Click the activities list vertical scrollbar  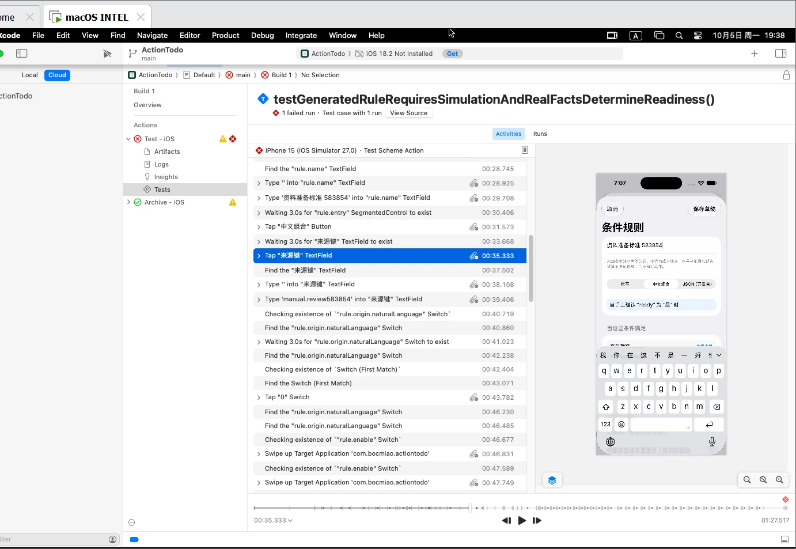(531, 268)
